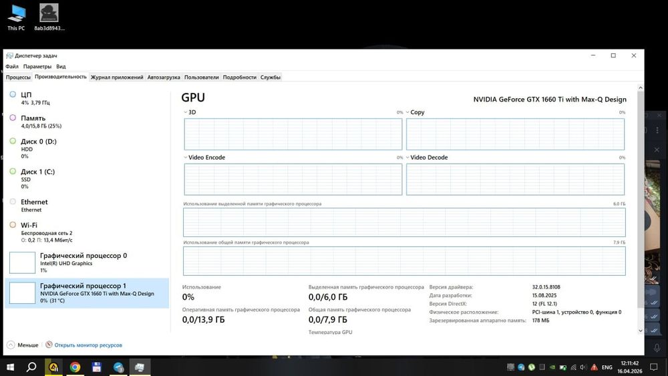Screen dimensions: 668x376
Task: Switch to the Подробности tab
Action: (x=239, y=77)
